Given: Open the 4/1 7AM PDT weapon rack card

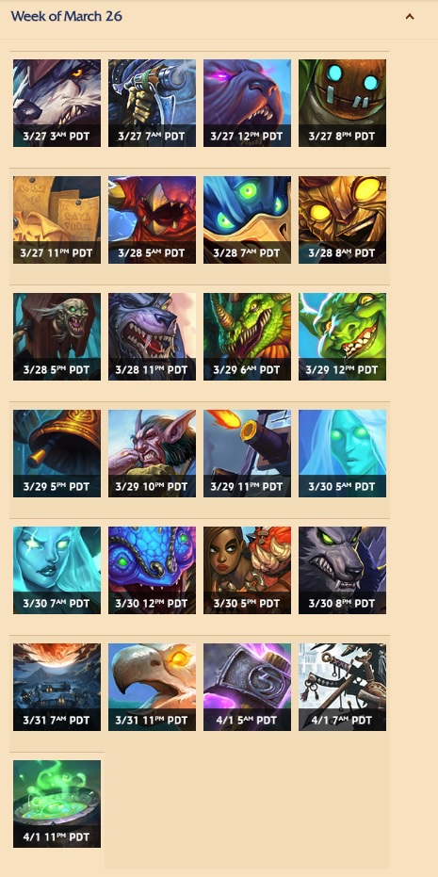Looking at the screenshot, I should (342, 688).
